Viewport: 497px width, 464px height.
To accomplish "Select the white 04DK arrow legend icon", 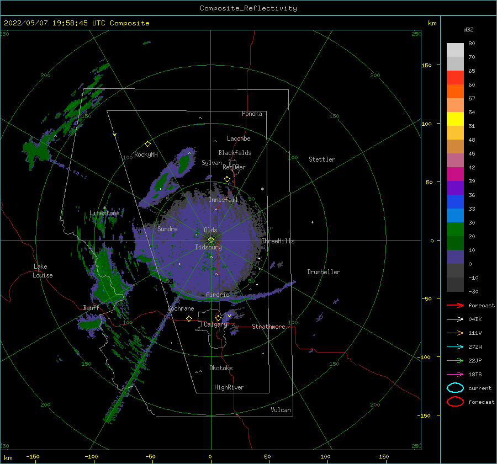I will tap(455, 319).
